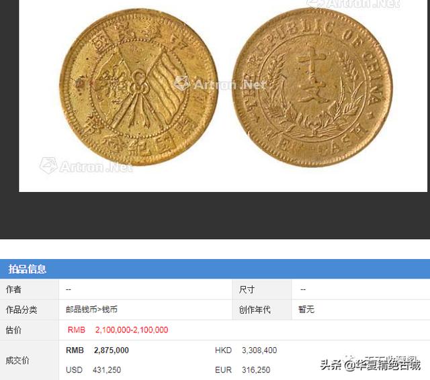The width and height of the screenshot is (430, 380).
Task: Click the 头条 @华夏精绝古城 watermark
Action: [370, 365]
